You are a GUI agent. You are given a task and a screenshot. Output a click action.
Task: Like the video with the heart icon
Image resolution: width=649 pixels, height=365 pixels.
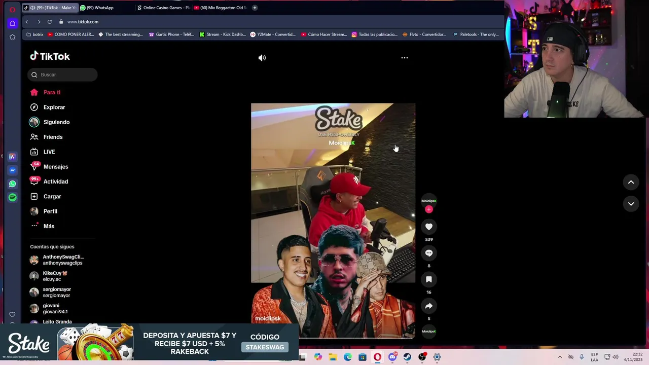point(429,227)
